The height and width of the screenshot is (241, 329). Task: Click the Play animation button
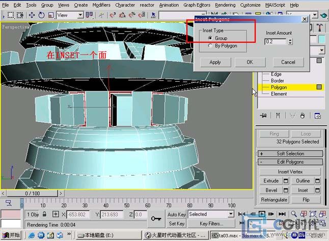coord(262,214)
